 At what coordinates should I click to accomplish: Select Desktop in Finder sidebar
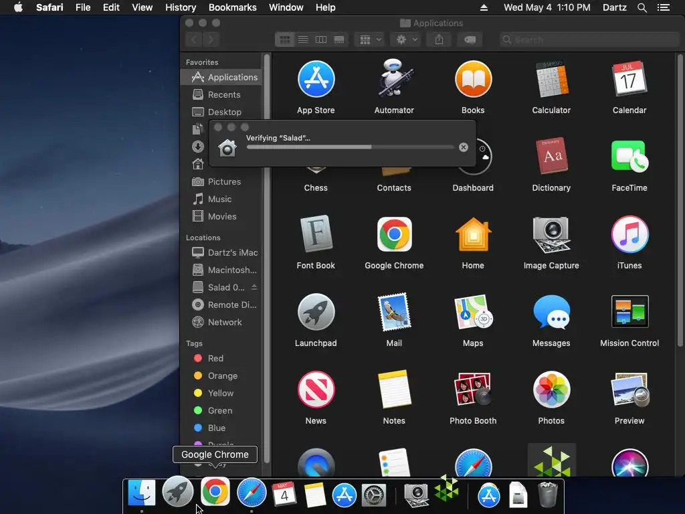[x=221, y=112]
